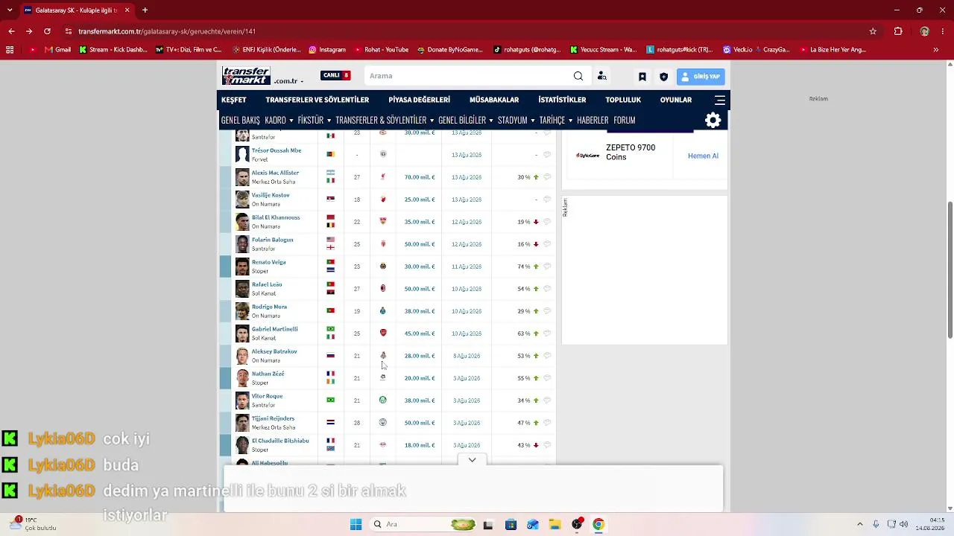The width and height of the screenshot is (954, 536).
Task: Click the Hemen Al ad link
Action: (703, 156)
